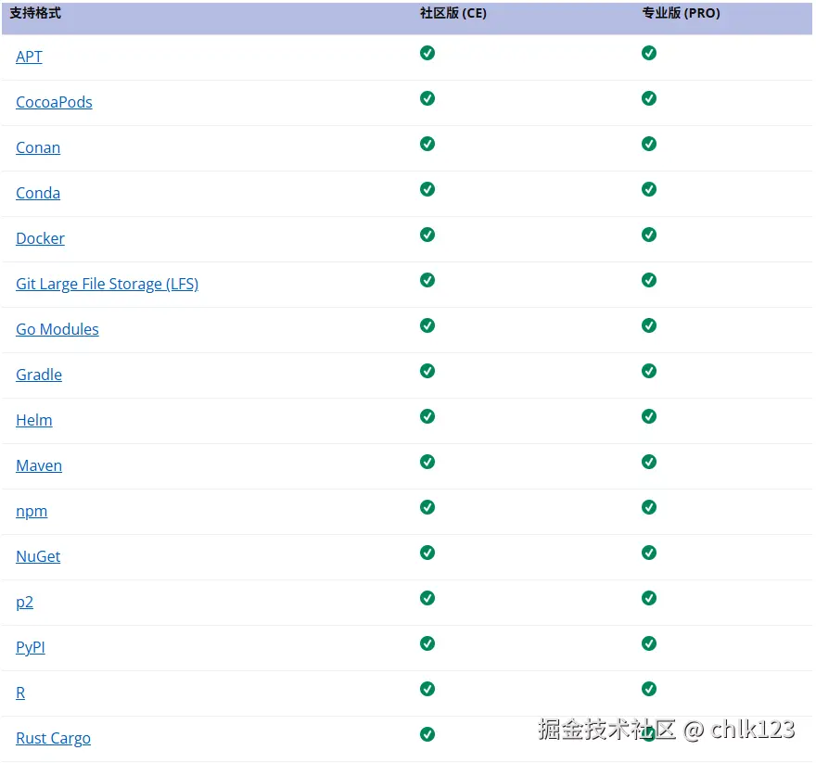Click the CE checkmark for R

(x=427, y=689)
